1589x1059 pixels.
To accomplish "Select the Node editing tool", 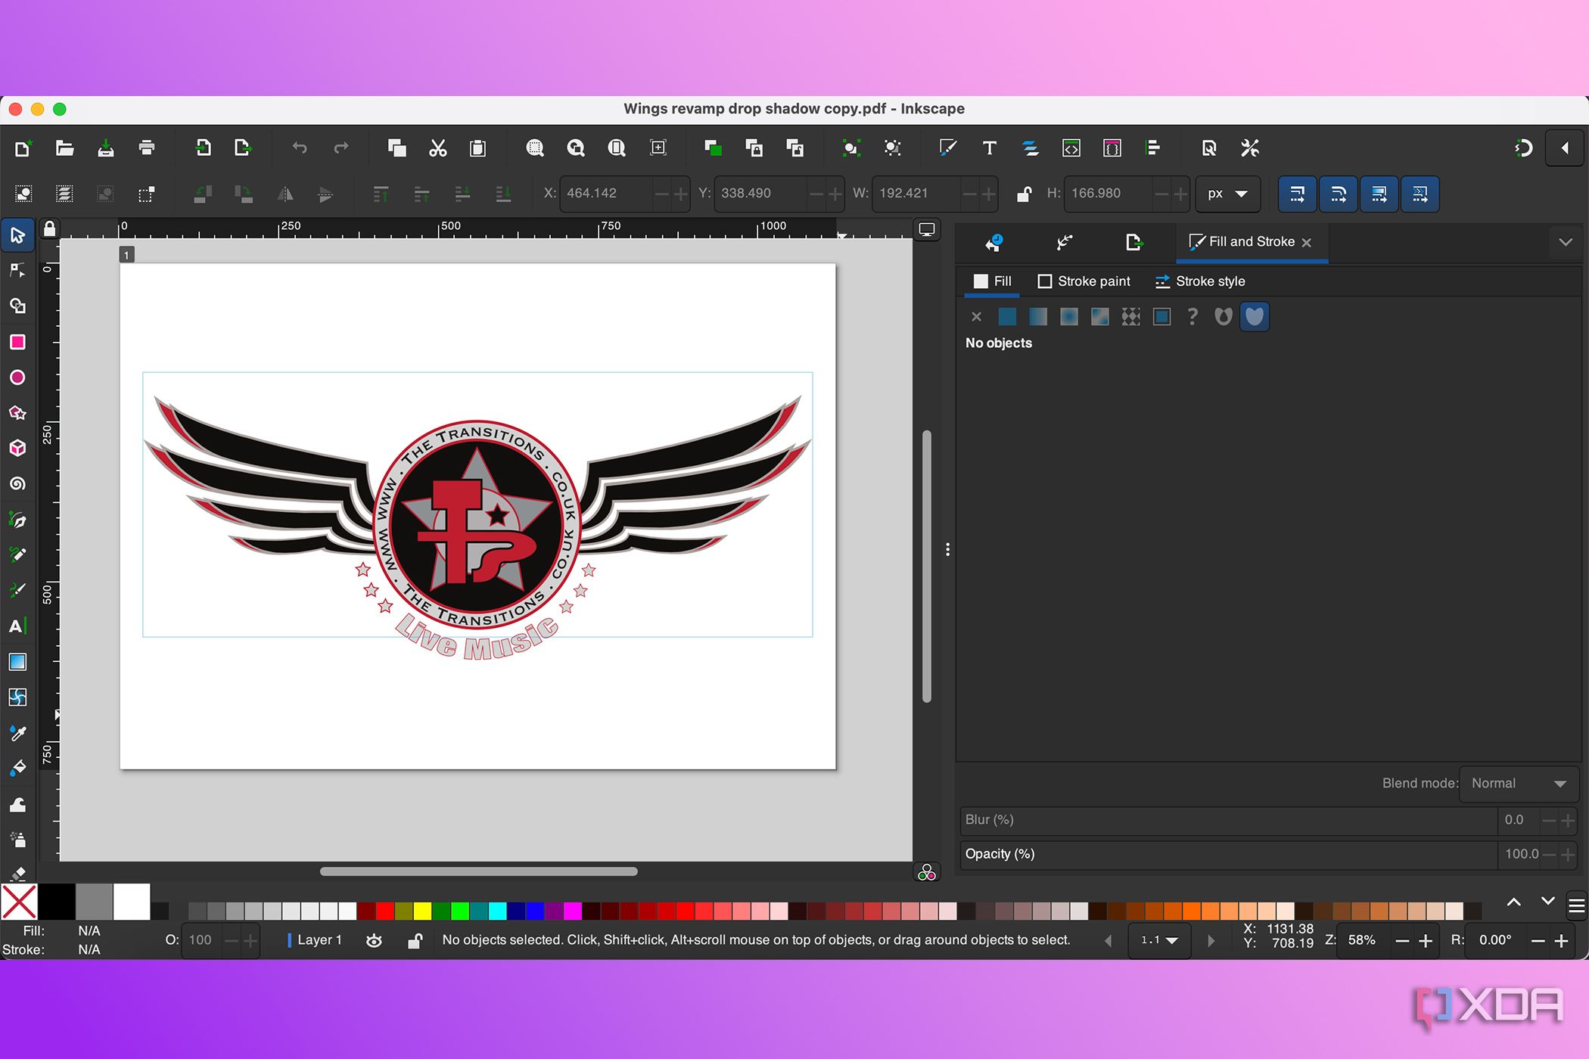I will tap(17, 271).
